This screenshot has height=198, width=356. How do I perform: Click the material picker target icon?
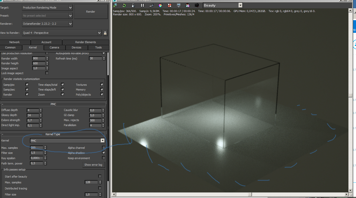click(170, 5)
